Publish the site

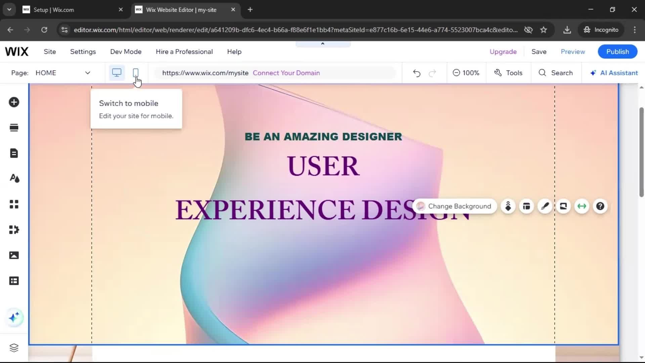point(617,52)
